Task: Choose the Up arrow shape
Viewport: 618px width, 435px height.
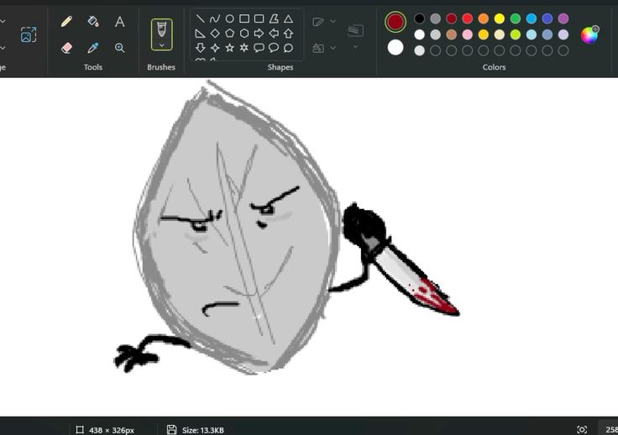Action: coord(289,34)
